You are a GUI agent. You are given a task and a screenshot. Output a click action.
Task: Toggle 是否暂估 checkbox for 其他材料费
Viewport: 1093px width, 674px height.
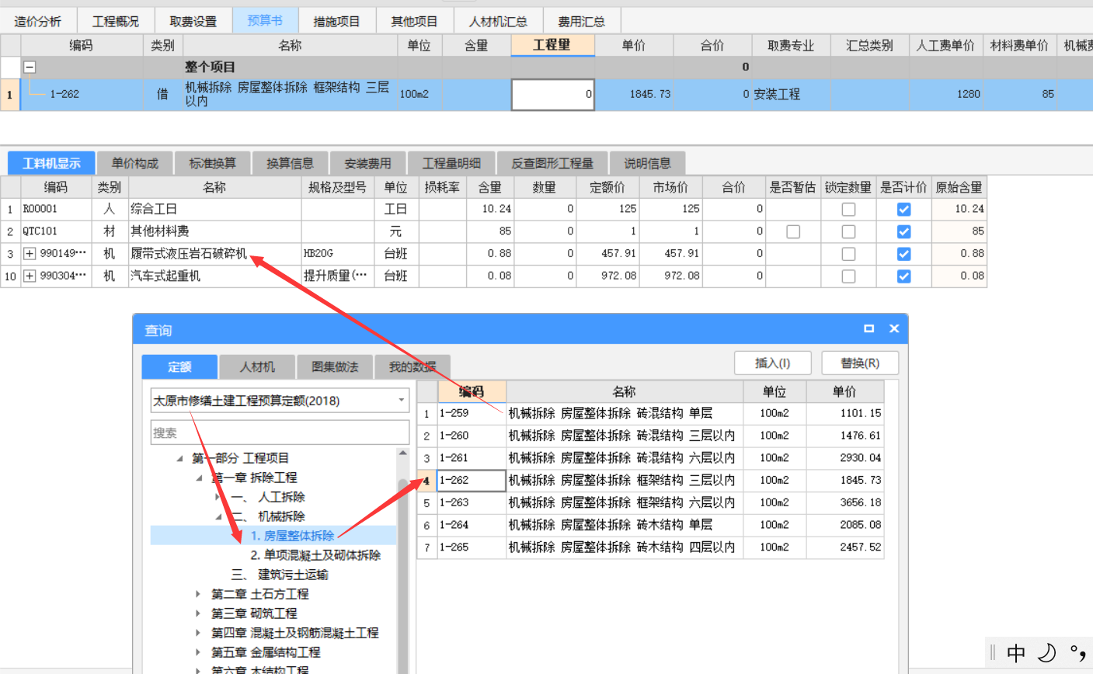click(x=793, y=231)
